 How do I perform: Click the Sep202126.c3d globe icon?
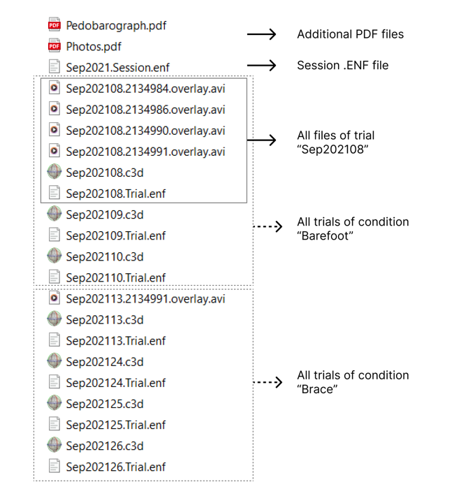click(x=54, y=446)
